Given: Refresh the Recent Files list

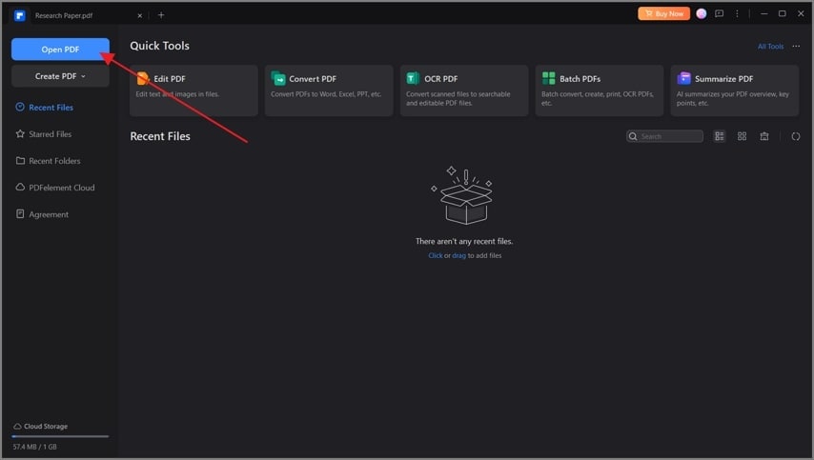Looking at the screenshot, I should pos(796,136).
